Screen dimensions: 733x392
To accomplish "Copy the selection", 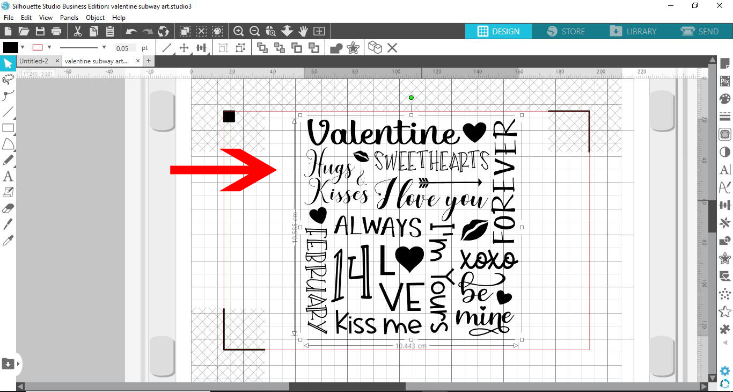I will pyautogui.click(x=93, y=31).
